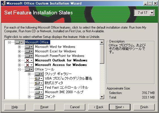
Task: Click the Help button
Action: [x=15, y=107]
